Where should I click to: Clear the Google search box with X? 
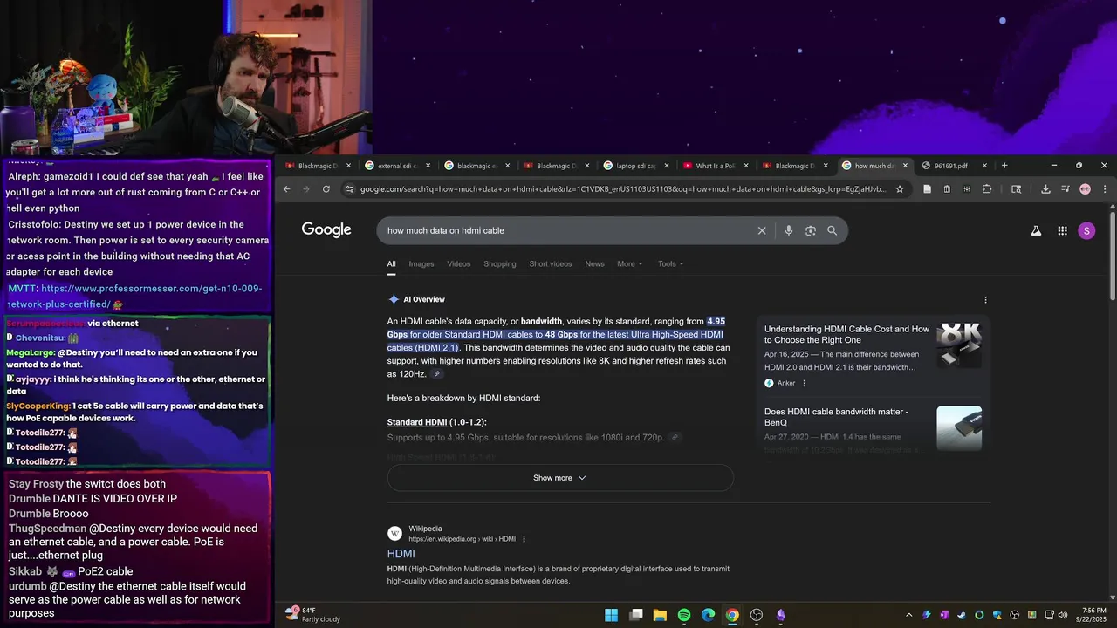[x=762, y=230]
